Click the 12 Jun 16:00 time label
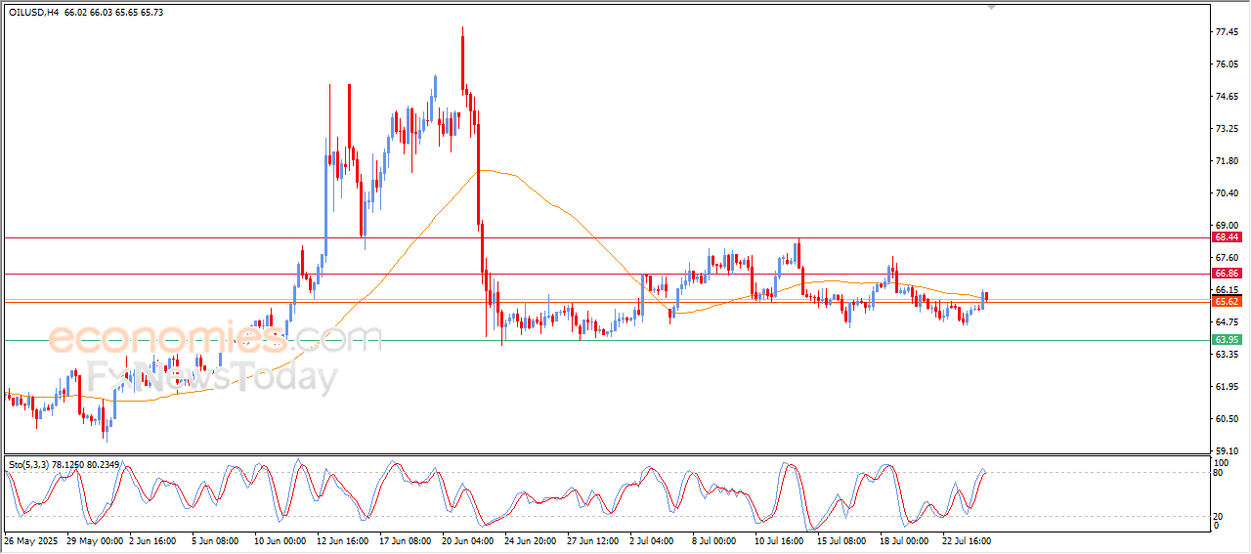Screen dimensions: 1251x554 point(345,540)
